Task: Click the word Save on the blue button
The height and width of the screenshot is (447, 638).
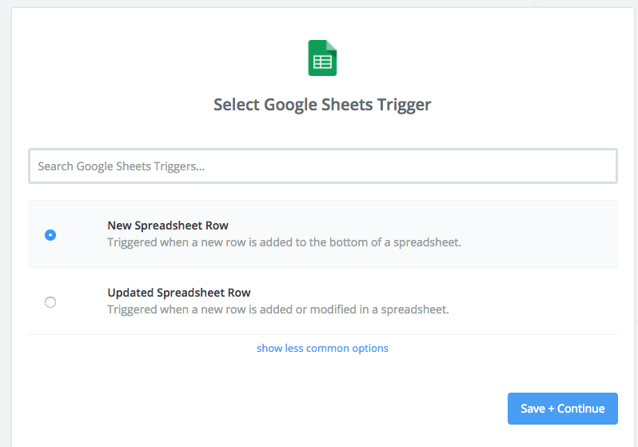Action: pos(532,409)
